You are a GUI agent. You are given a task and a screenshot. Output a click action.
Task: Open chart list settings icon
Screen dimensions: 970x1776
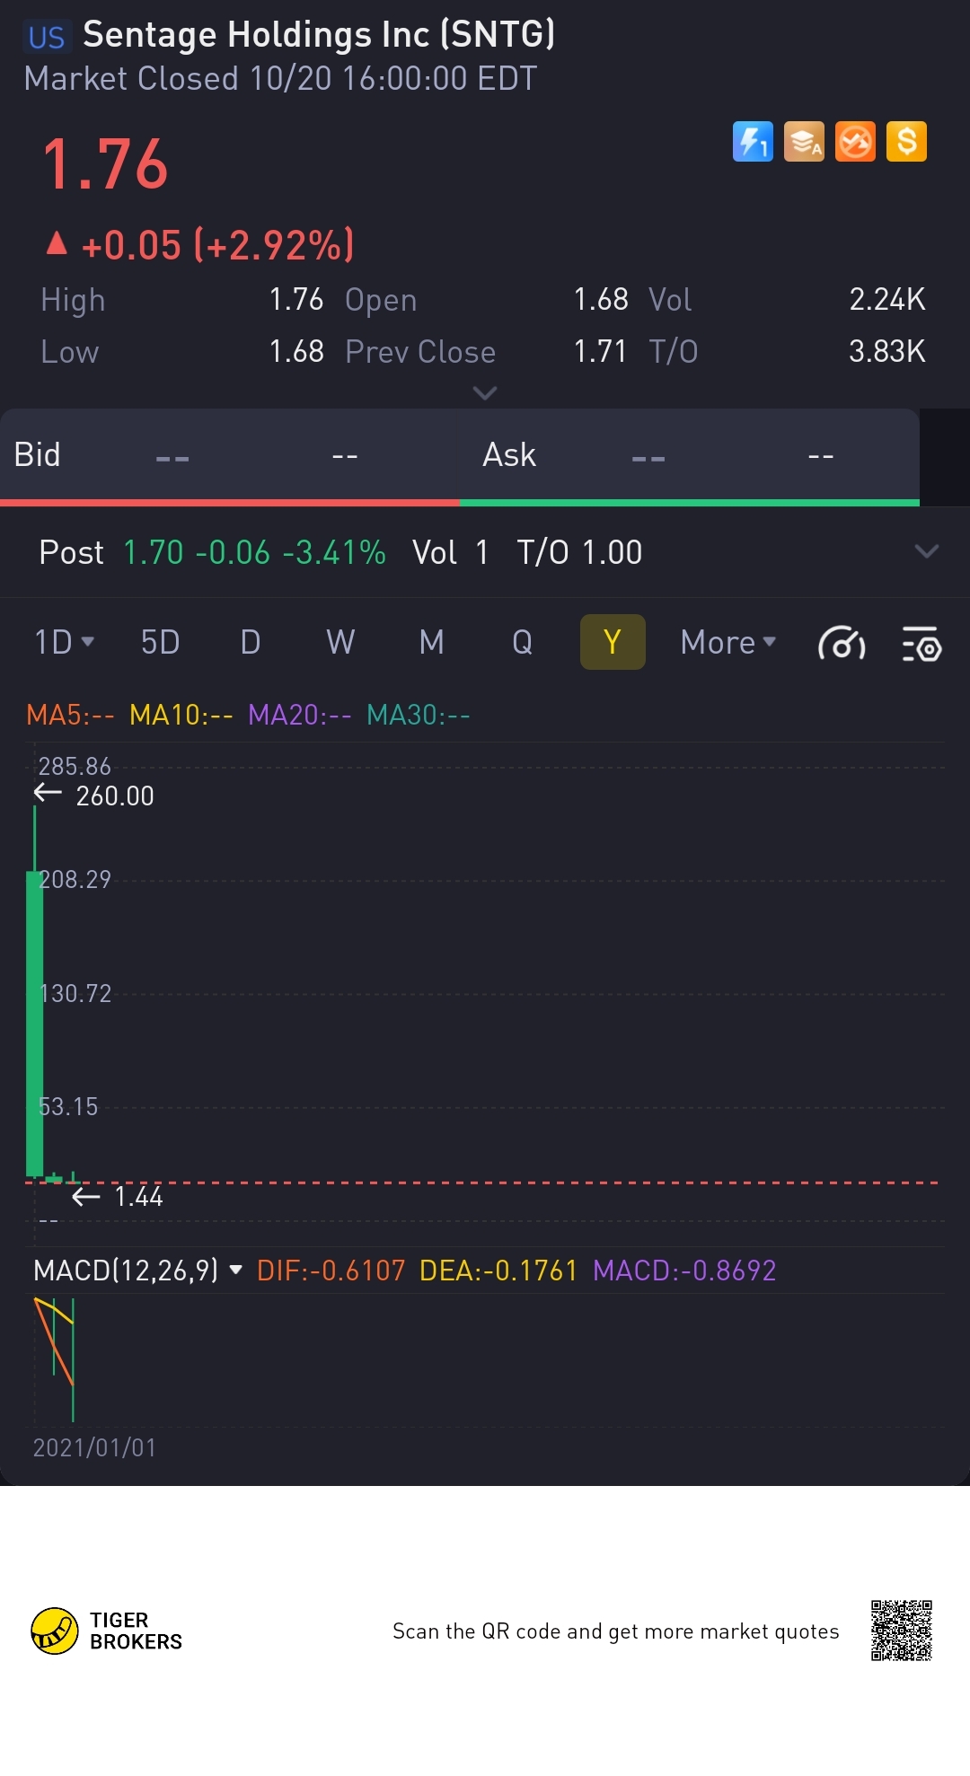click(x=921, y=644)
